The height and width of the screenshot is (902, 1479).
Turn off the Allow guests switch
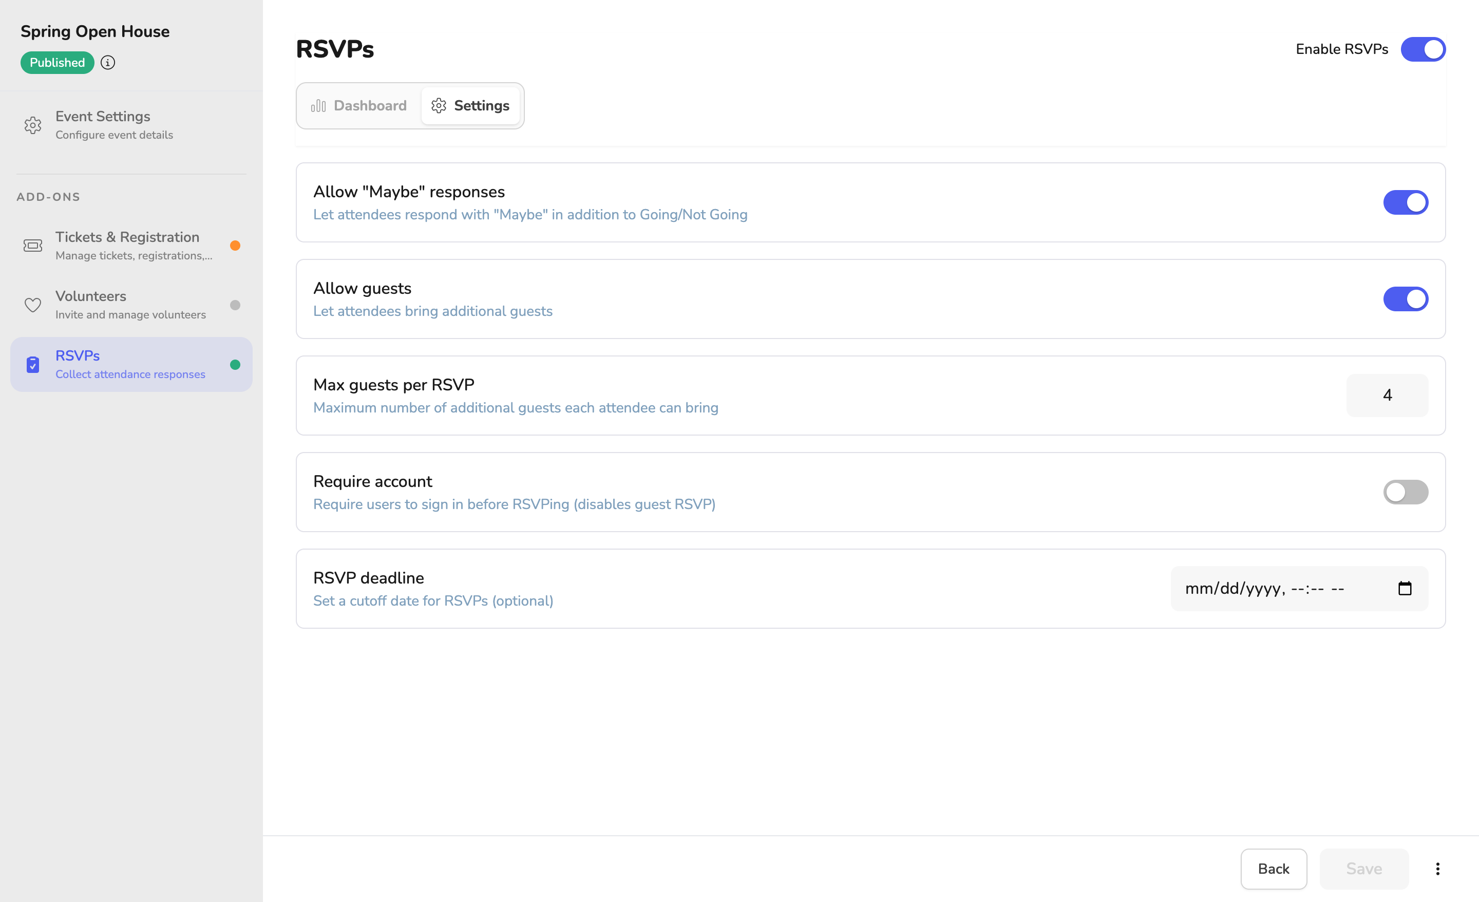pos(1406,299)
